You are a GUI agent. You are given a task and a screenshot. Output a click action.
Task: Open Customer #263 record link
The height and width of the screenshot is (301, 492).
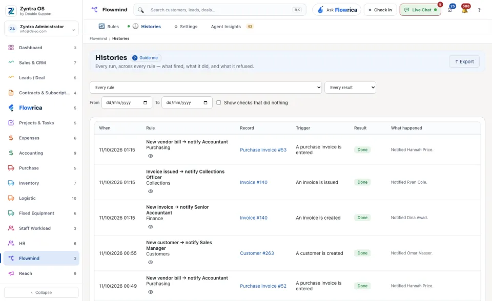tap(257, 253)
